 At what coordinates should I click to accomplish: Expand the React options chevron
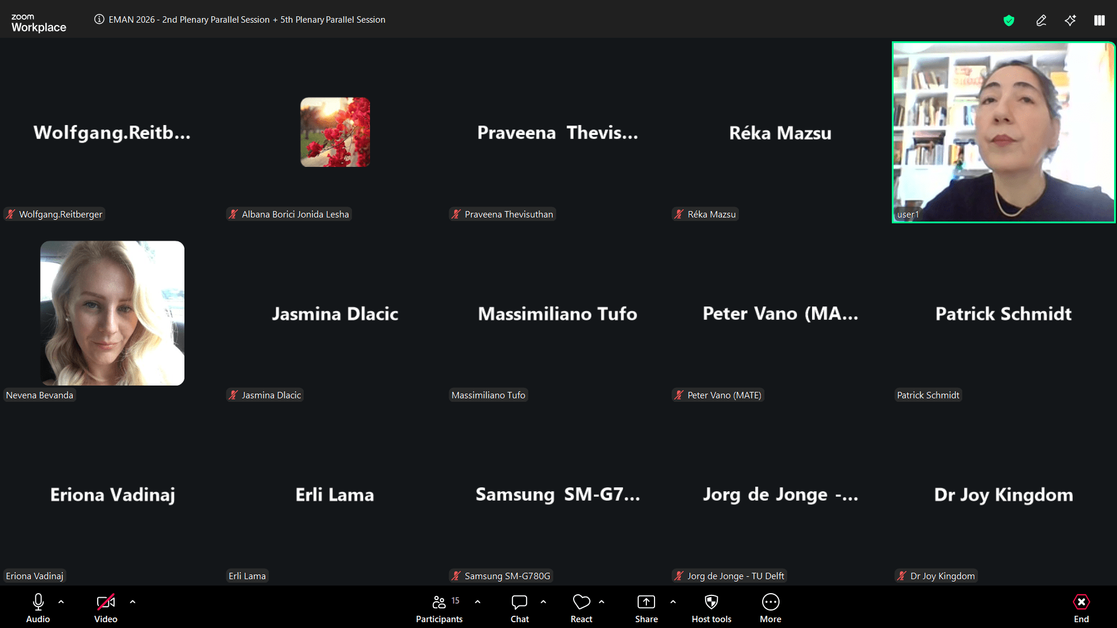point(602,602)
